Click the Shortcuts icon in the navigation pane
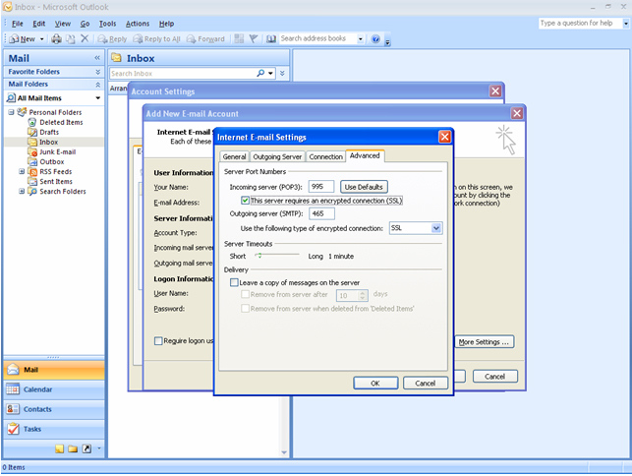Image resolution: width=632 pixels, height=476 pixels. tap(86, 448)
